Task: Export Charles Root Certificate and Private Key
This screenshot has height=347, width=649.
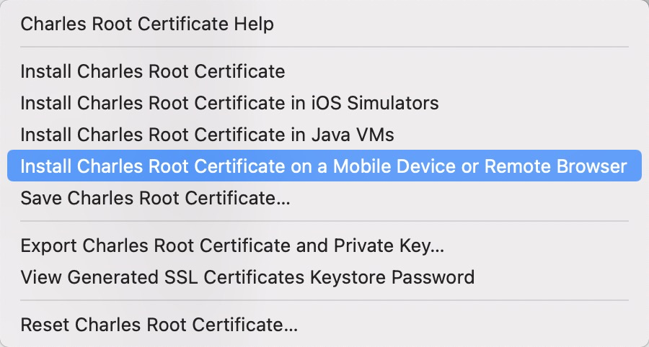Action: pyautogui.click(x=232, y=245)
